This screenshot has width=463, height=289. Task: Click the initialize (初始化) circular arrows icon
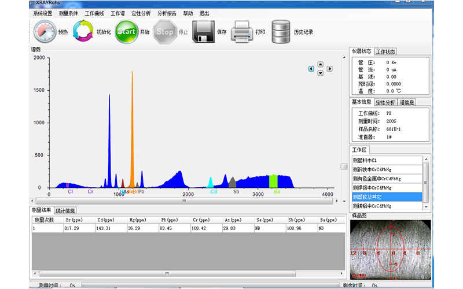83,32
